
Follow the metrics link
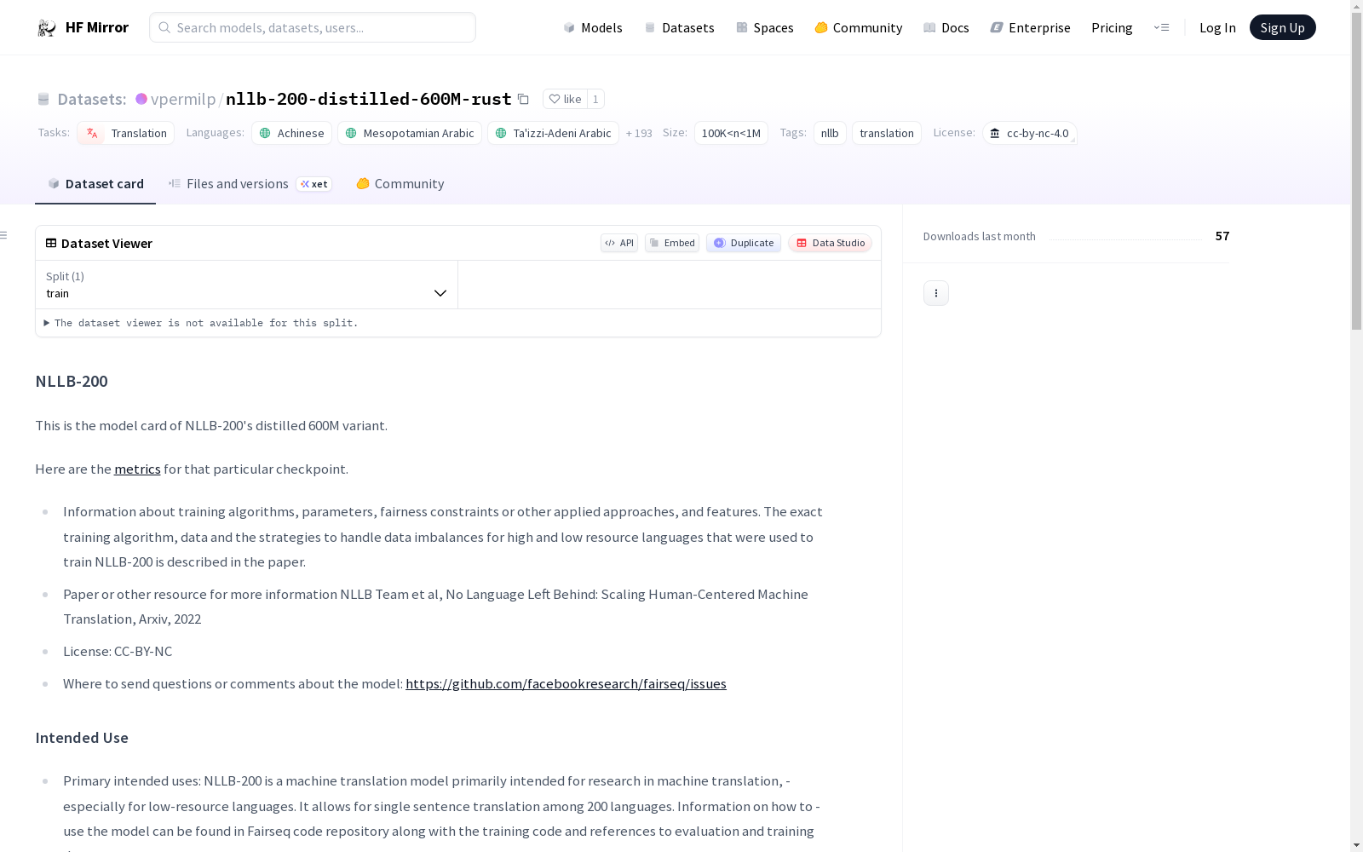137,469
